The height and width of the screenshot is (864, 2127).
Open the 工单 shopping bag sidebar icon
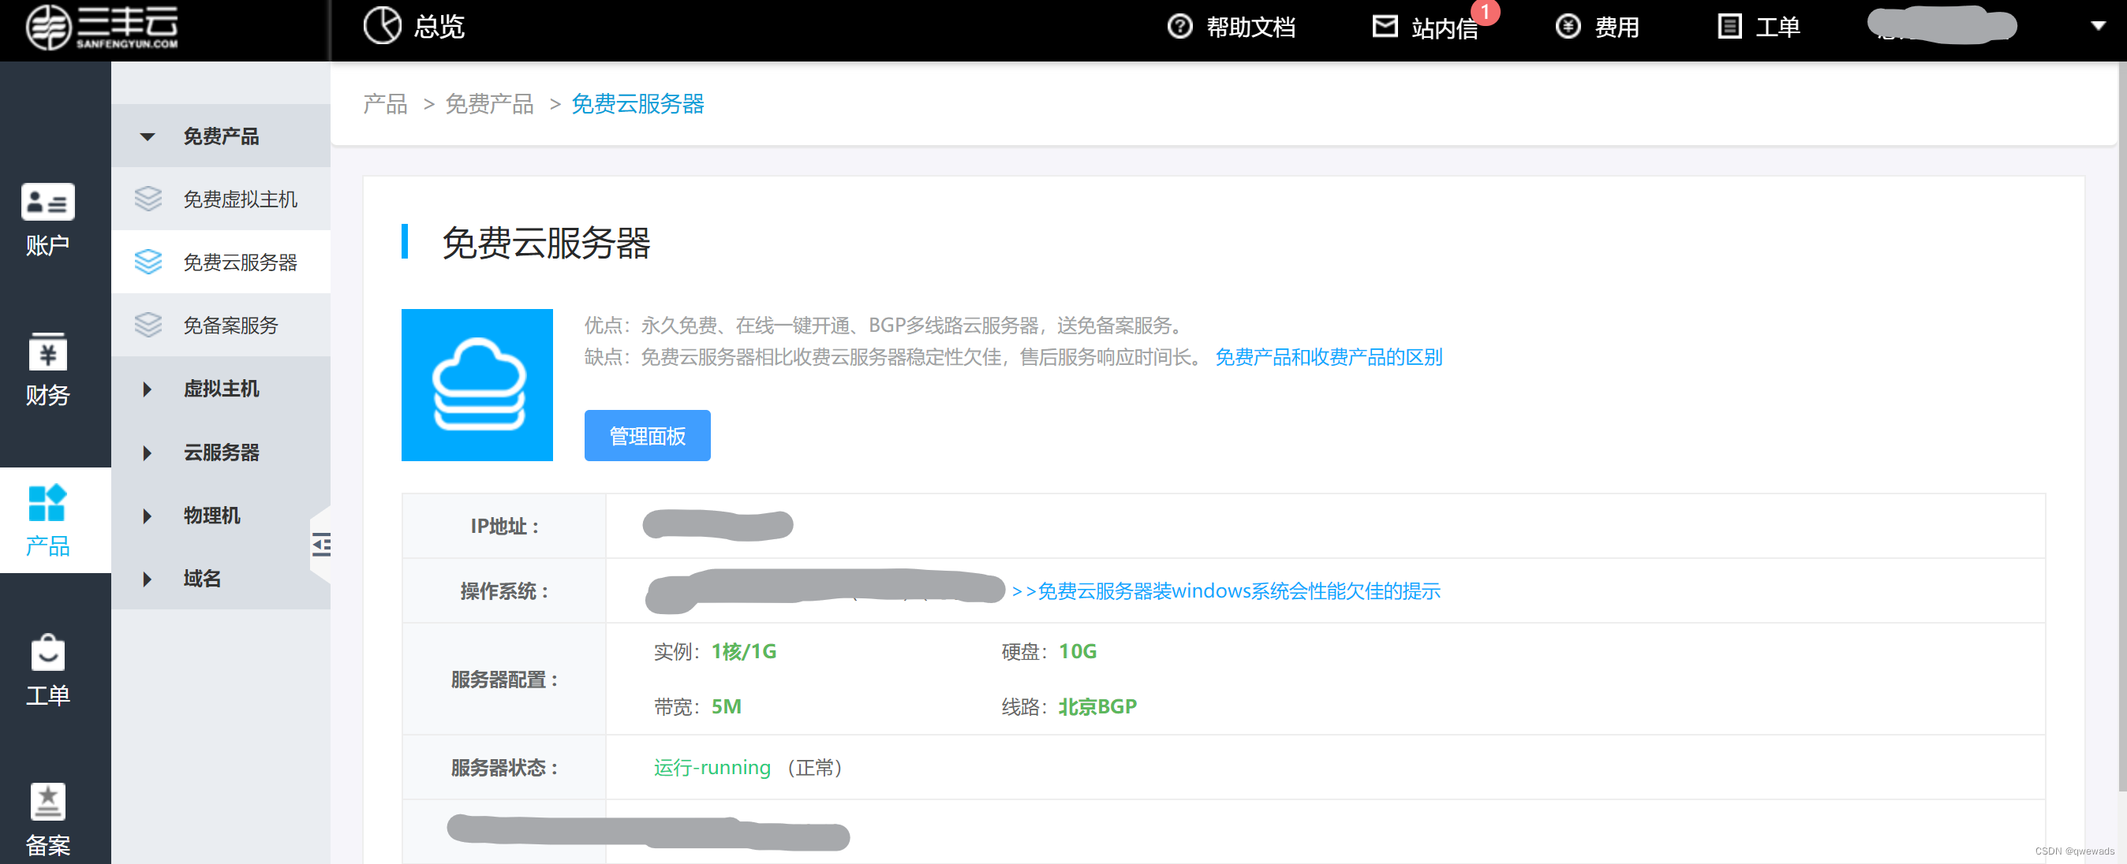(48, 653)
